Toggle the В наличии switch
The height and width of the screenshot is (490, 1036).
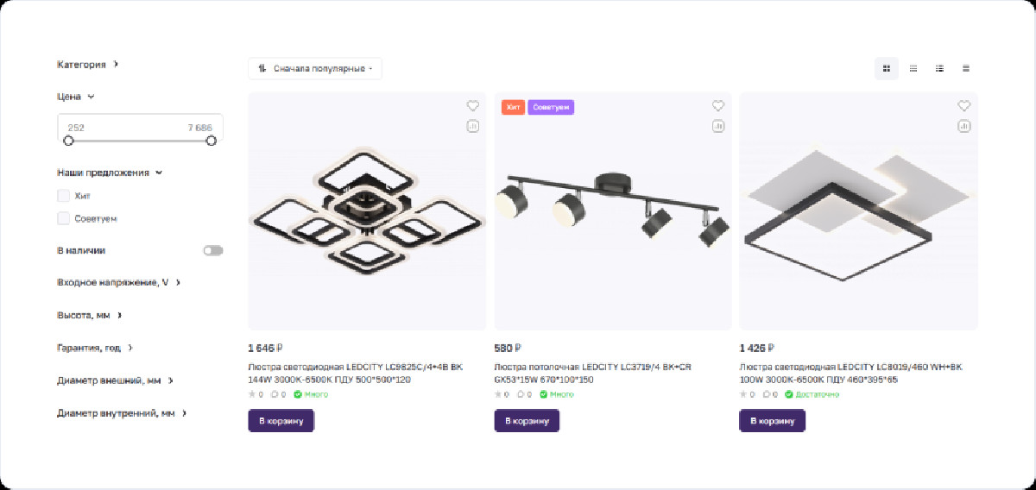(x=213, y=250)
